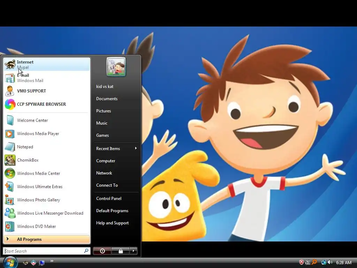Open the Pictures folder link
This screenshot has height=268, width=357.
coord(116,111)
